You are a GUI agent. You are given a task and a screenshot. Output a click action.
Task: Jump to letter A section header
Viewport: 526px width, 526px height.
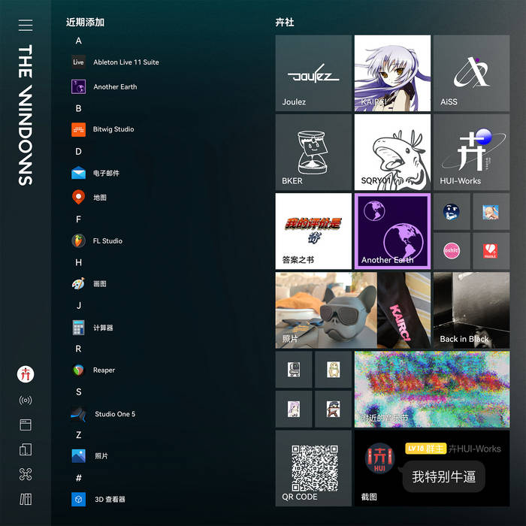coord(78,41)
